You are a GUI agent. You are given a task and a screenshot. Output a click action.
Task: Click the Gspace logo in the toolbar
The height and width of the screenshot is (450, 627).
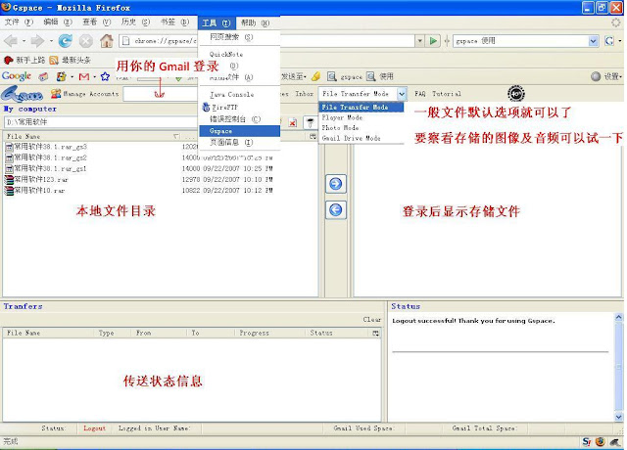pyautogui.click(x=22, y=94)
